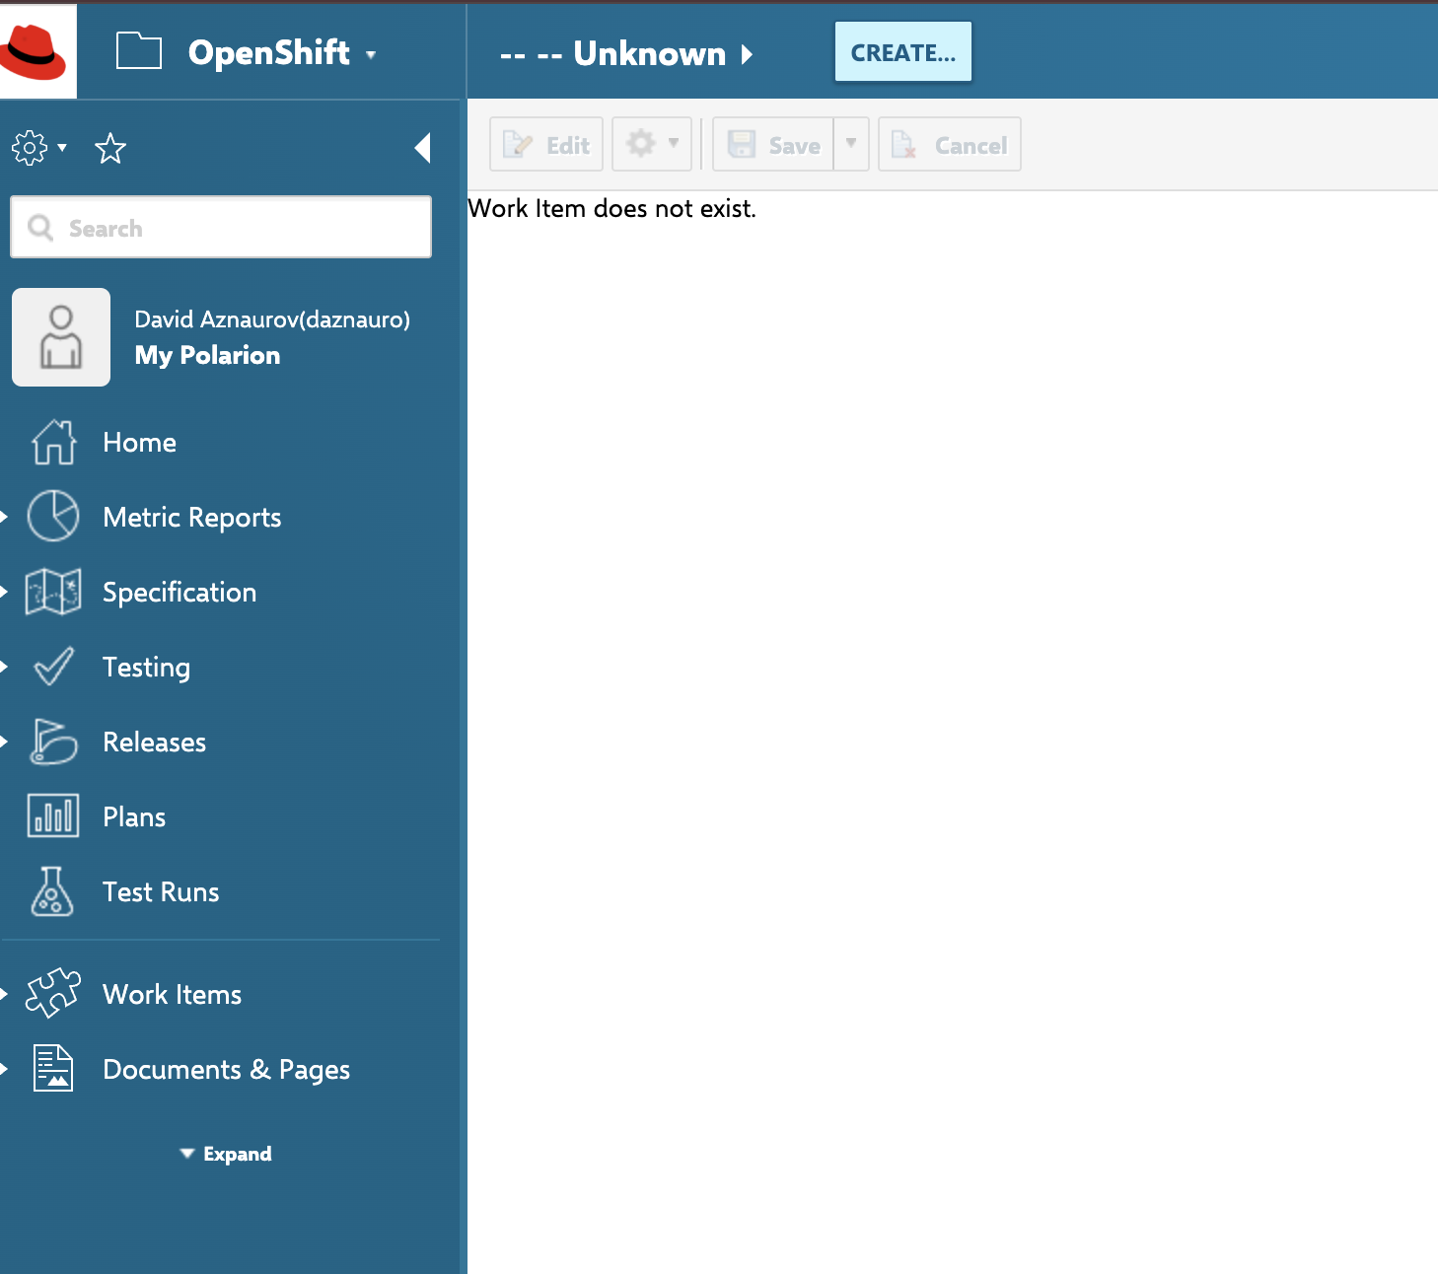
Task: Click the favorites star icon
Action: tap(110, 149)
